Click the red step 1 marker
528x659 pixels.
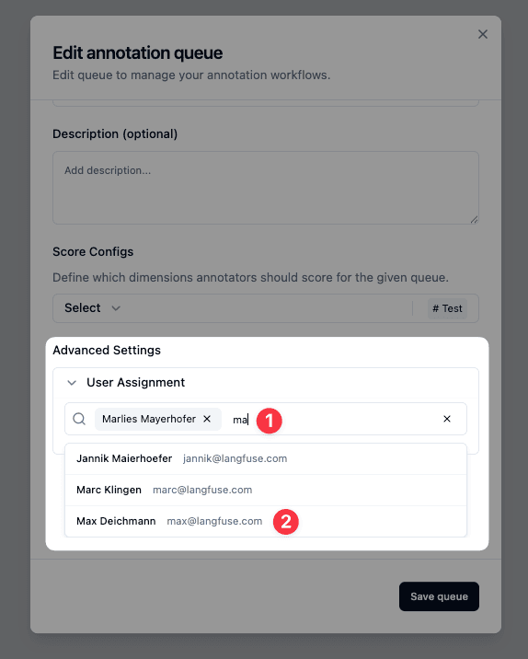(270, 421)
